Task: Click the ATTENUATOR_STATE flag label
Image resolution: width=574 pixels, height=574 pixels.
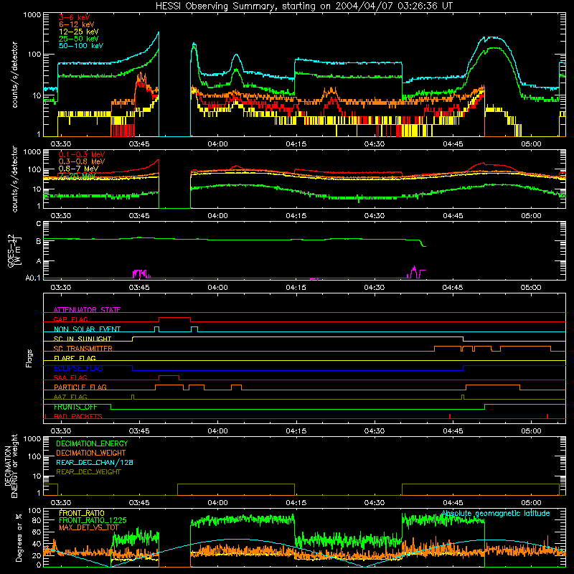Action: (x=87, y=310)
